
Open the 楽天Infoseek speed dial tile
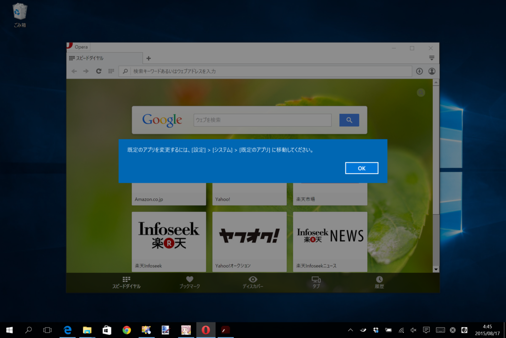pos(169,241)
